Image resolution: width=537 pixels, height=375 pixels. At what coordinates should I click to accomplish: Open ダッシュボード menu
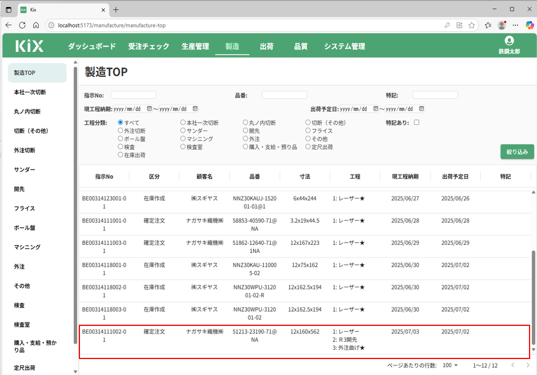coord(92,46)
